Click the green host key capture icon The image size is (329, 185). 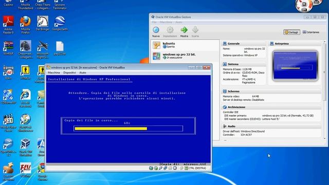186,168
